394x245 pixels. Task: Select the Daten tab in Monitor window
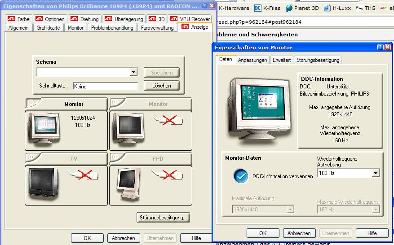coord(226,60)
